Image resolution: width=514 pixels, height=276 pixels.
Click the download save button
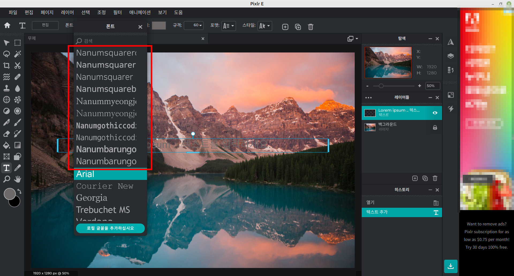(451, 266)
